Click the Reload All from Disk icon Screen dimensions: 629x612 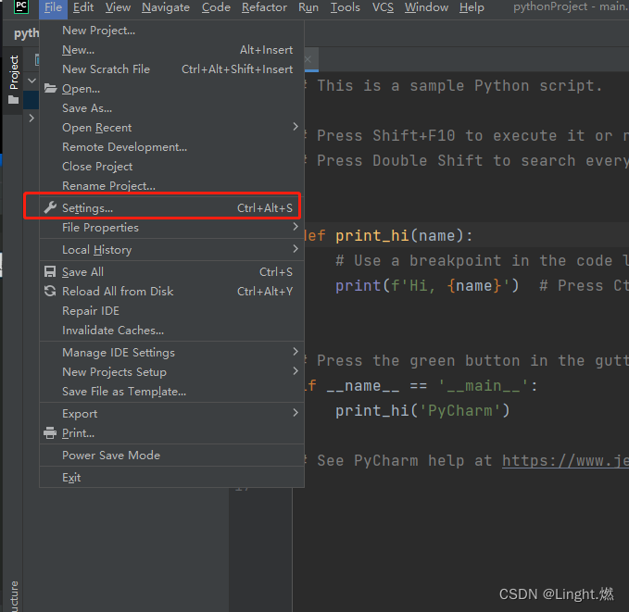pyautogui.click(x=50, y=291)
